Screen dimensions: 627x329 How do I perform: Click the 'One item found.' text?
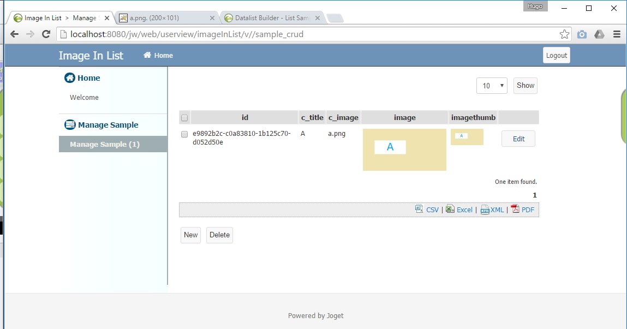[516, 182]
